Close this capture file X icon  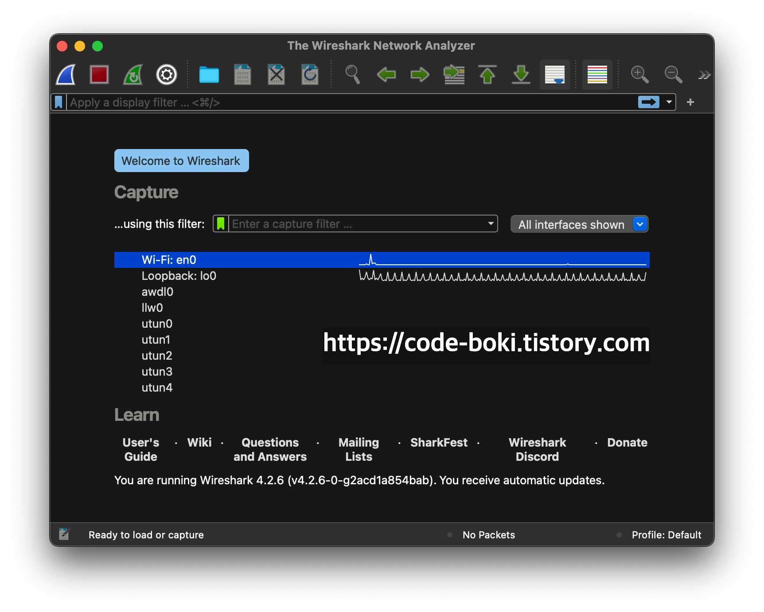[277, 75]
